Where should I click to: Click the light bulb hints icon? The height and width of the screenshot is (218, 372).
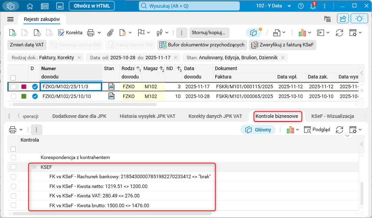click(359, 19)
